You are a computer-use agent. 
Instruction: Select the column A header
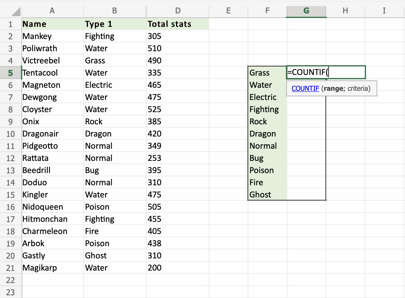pyautogui.click(x=52, y=11)
